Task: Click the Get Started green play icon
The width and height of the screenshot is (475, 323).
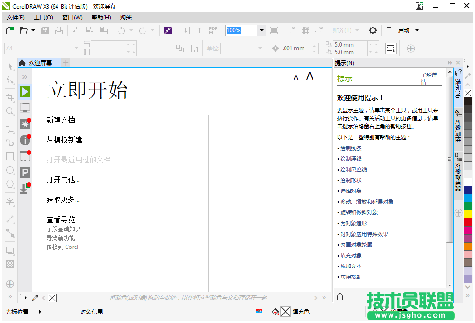Action: [25, 92]
